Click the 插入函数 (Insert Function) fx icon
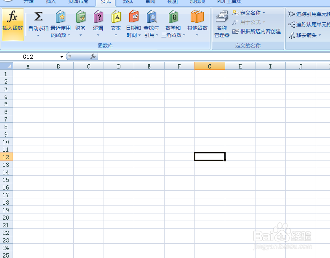Image resolution: width=330 pixels, height=258 pixels. pyautogui.click(x=13, y=16)
